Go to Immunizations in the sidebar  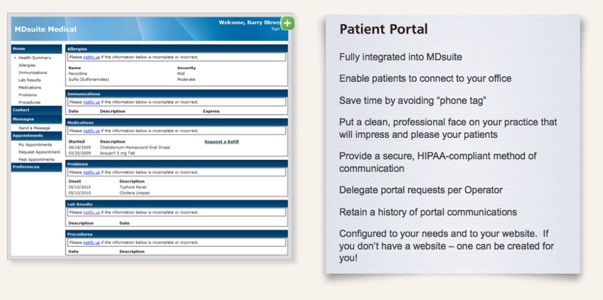pyautogui.click(x=33, y=73)
